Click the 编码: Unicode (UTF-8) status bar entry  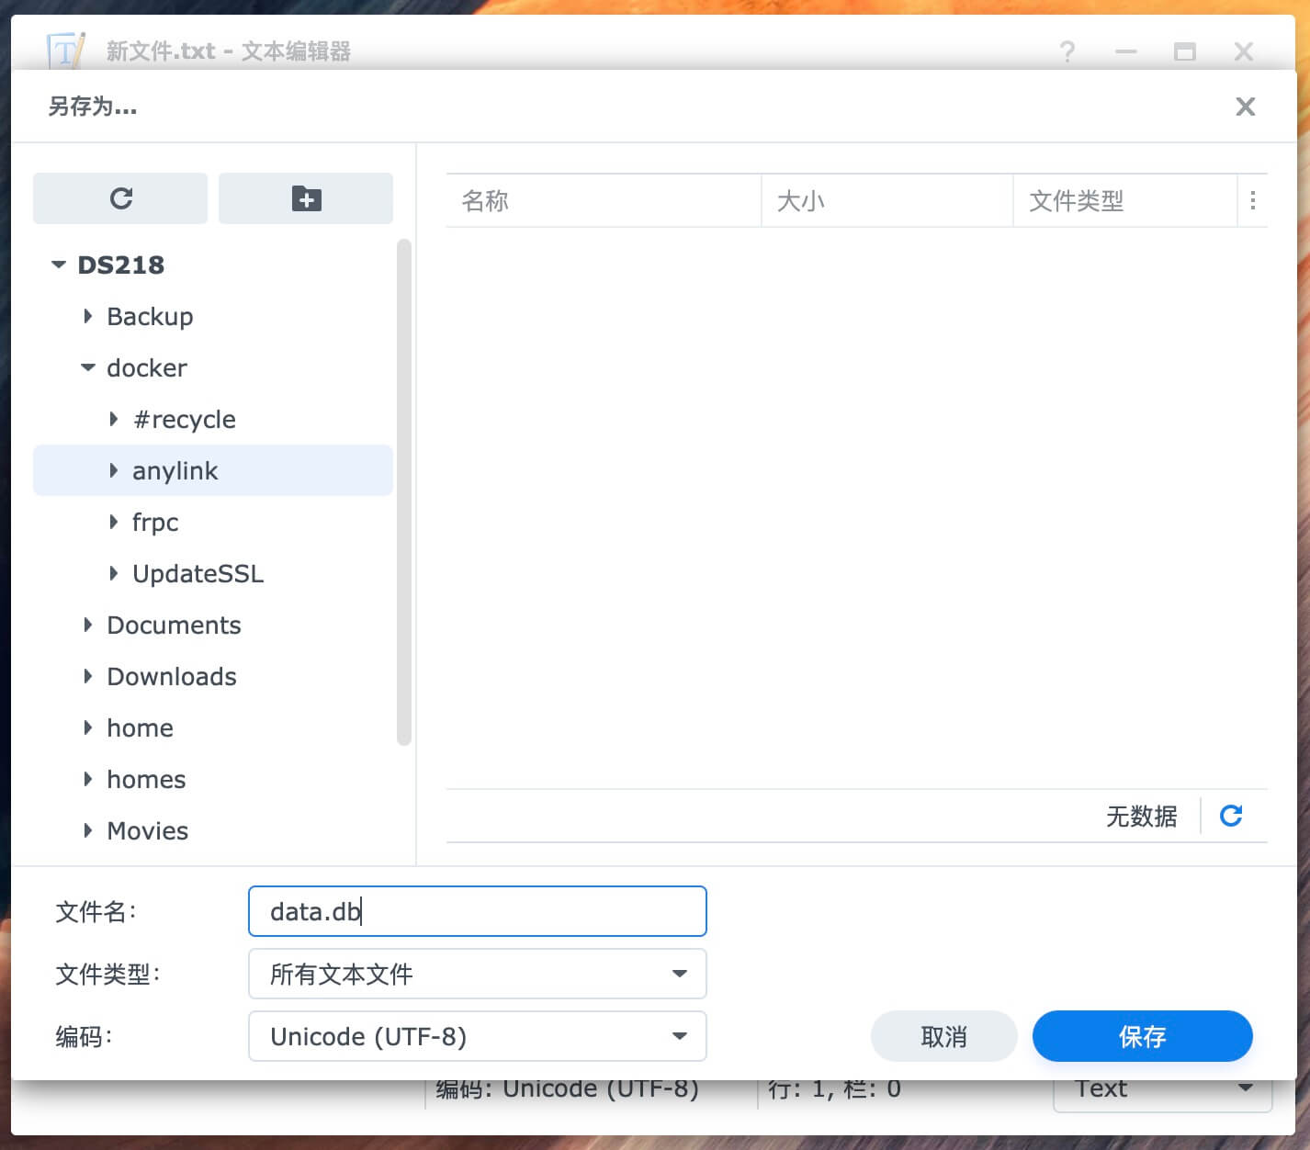coord(567,1089)
